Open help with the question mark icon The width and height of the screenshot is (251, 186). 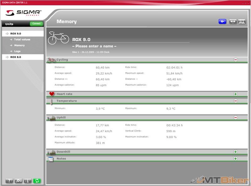9,181
